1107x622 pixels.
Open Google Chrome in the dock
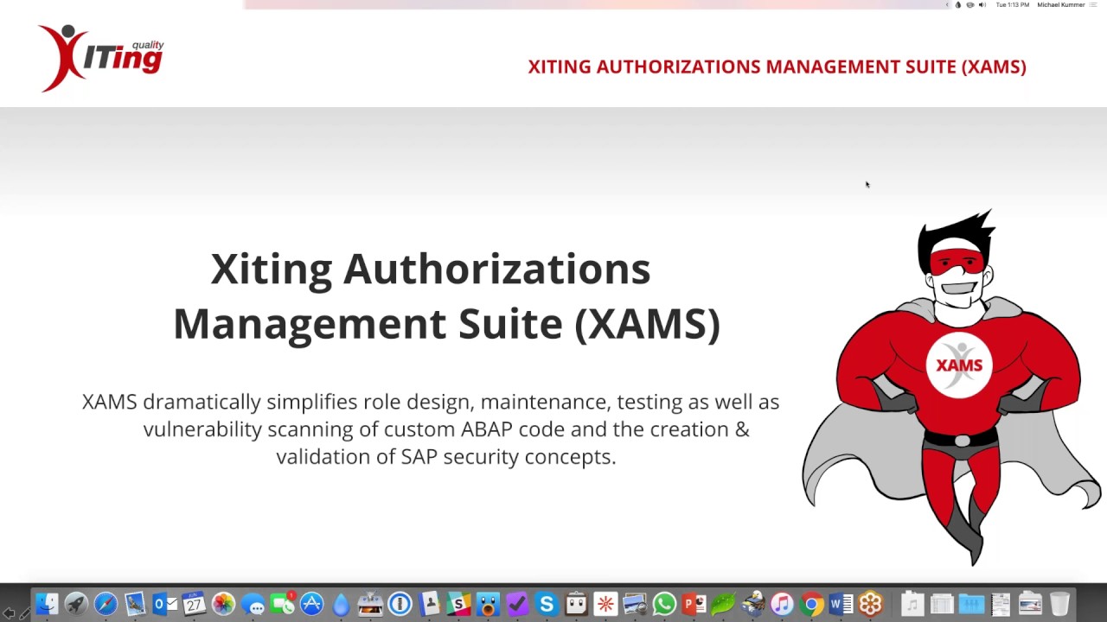[811, 604]
